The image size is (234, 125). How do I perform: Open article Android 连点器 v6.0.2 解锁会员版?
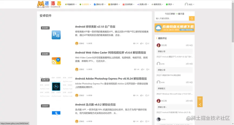(95, 104)
